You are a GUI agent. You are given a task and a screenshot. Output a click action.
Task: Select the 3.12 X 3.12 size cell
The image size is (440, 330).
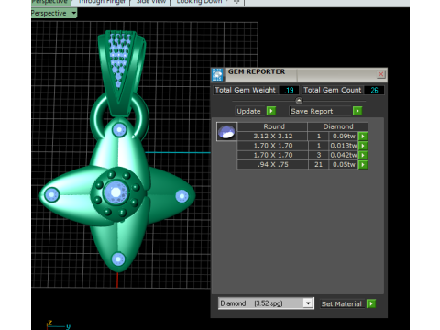tap(273, 137)
